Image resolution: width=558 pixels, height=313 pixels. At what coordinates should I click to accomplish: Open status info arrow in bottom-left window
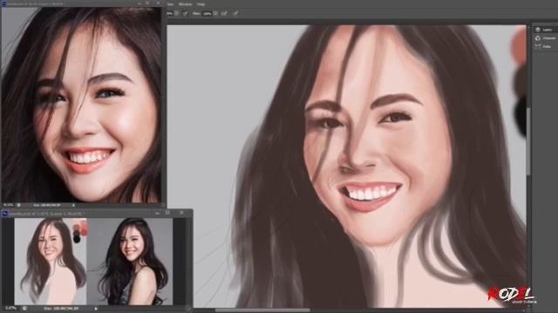pos(96,309)
